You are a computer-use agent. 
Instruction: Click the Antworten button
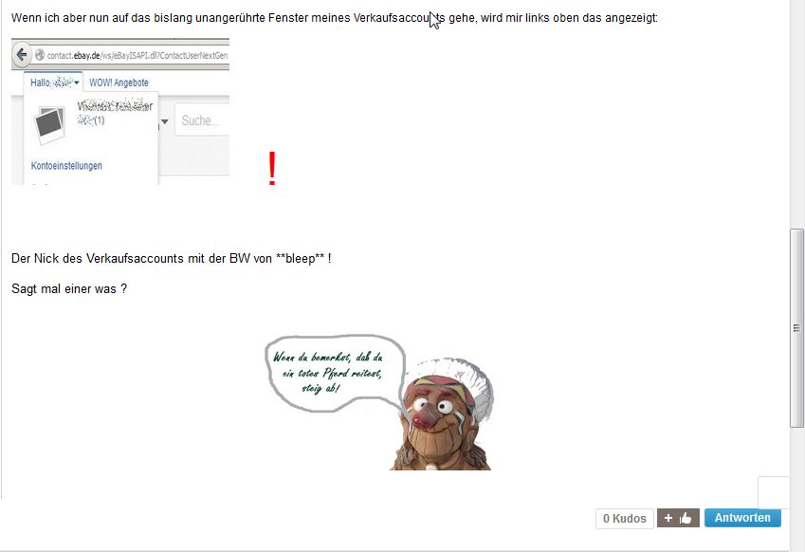[x=742, y=518]
